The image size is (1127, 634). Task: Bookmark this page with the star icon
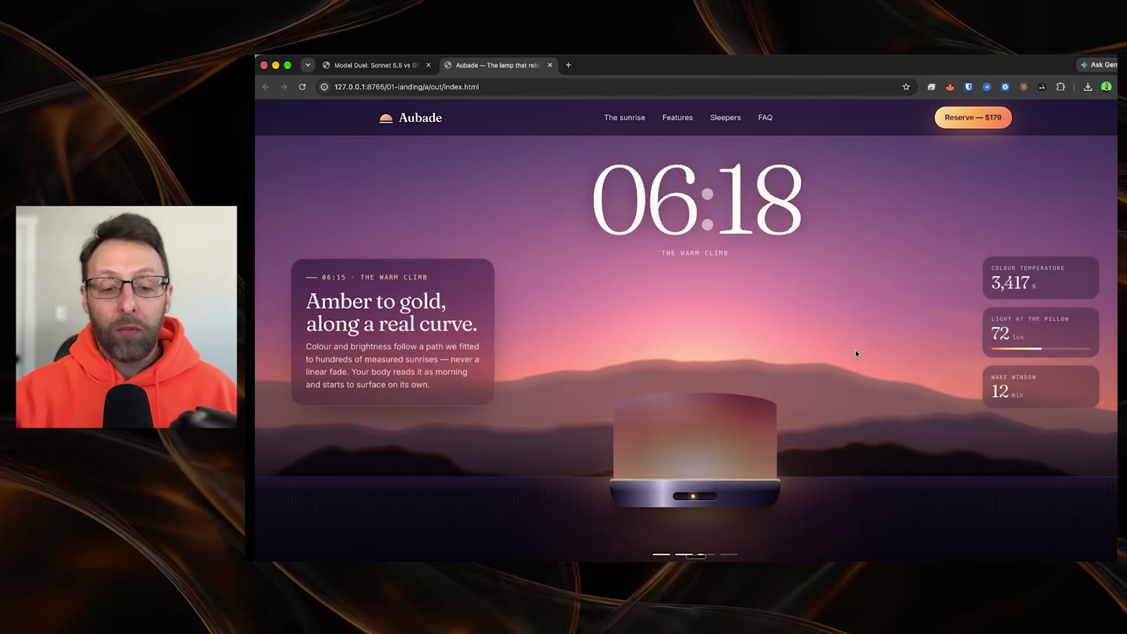click(906, 87)
